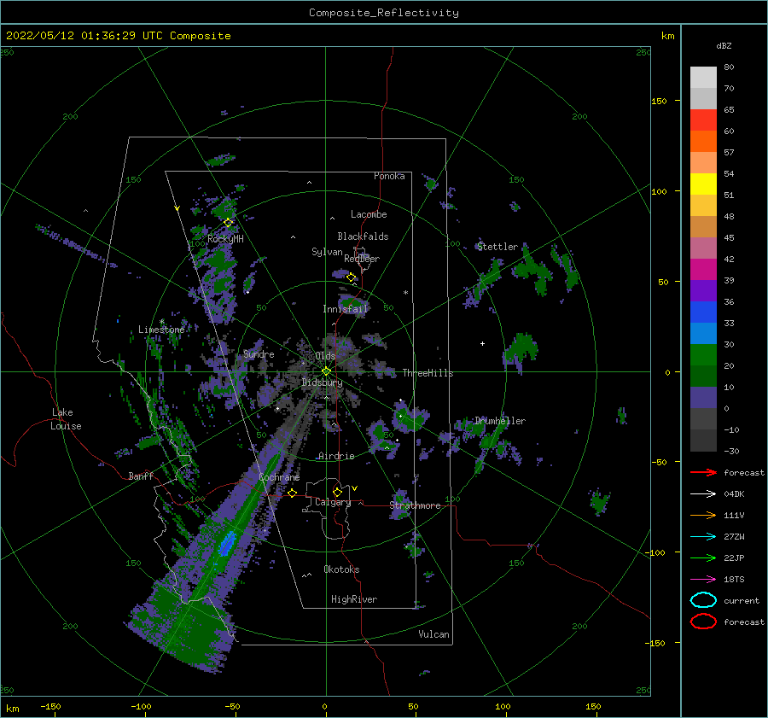Screen dimensions: 768x718
Task: Select the magenta dBZ color swatch
Action: pyautogui.click(x=703, y=270)
